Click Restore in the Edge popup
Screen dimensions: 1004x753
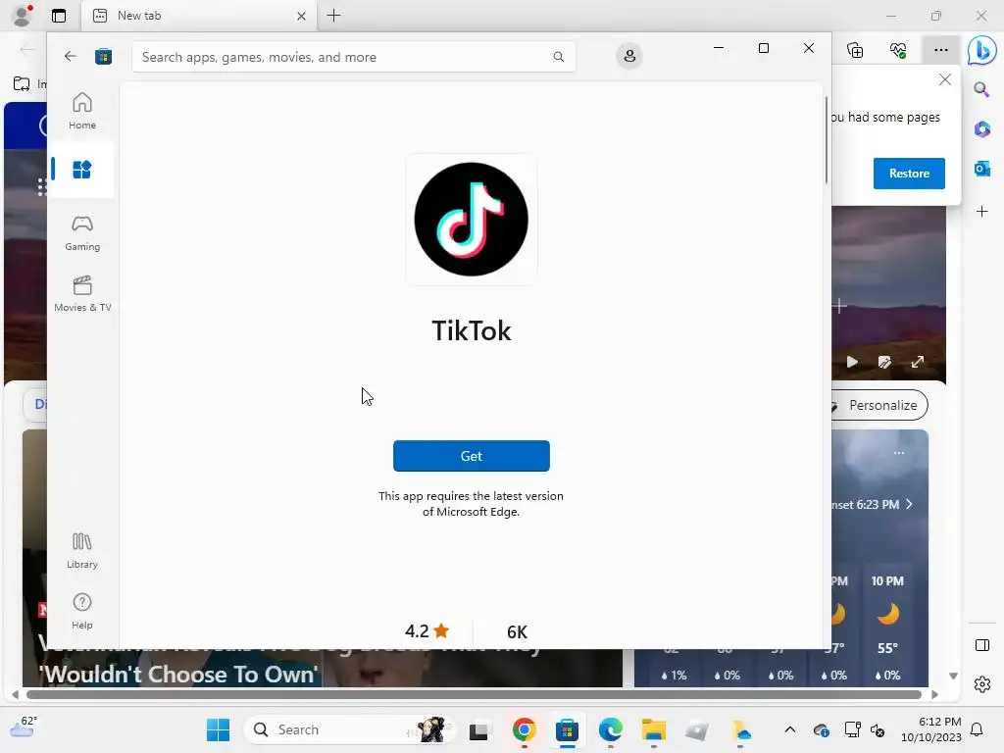pos(909,173)
